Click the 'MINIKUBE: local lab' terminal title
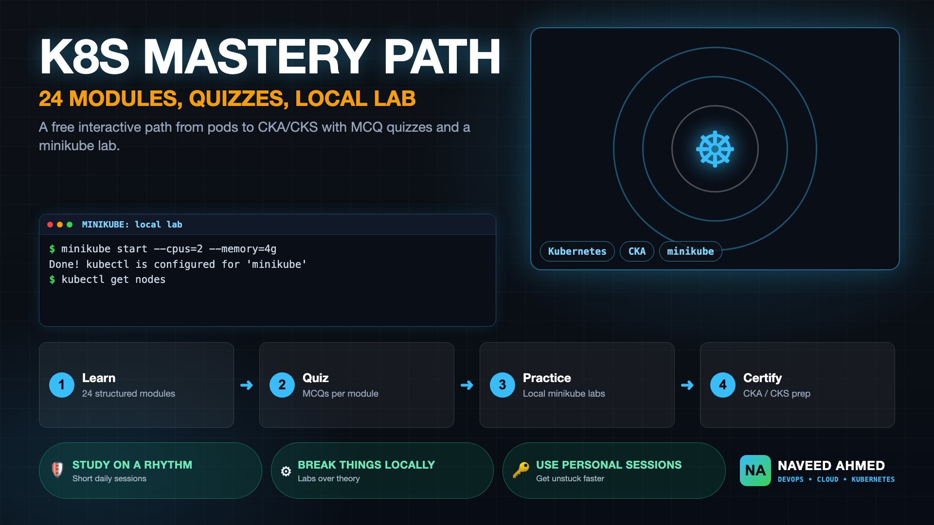The height and width of the screenshot is (525, 934). pyautogui.click(x=132, y=225)
